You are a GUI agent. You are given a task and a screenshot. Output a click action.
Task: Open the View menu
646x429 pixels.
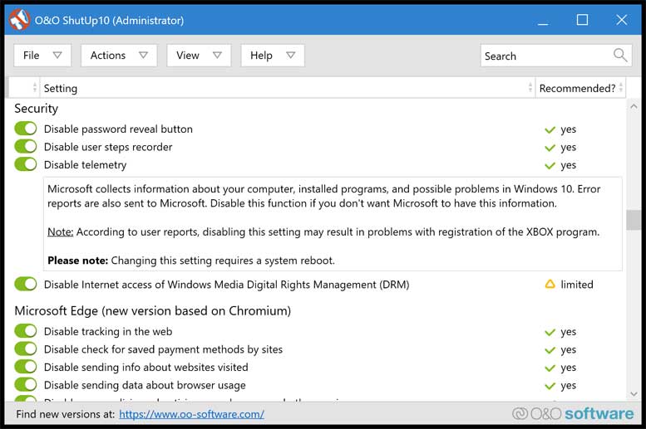click(199, 55)
